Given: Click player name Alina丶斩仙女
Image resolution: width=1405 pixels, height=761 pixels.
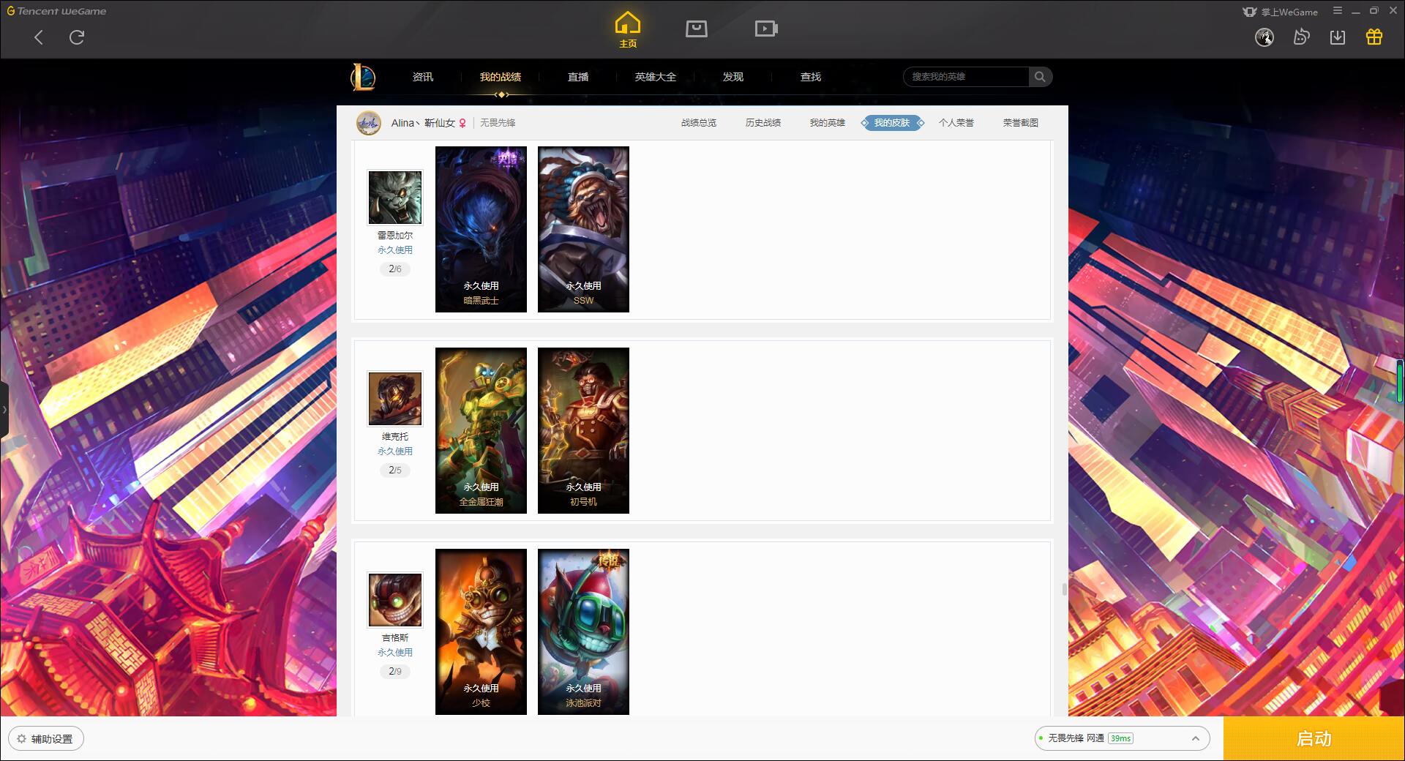Looking at the screenshot, I should (x=423, y=123).
